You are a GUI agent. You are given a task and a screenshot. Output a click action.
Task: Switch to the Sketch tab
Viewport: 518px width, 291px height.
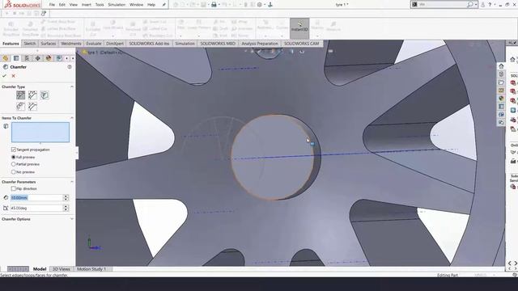[30, 44]
